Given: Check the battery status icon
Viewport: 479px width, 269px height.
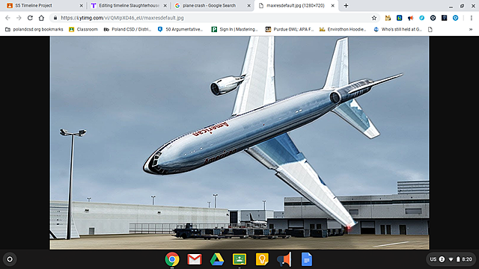Looking at the screenshot, I should [458, 259].
